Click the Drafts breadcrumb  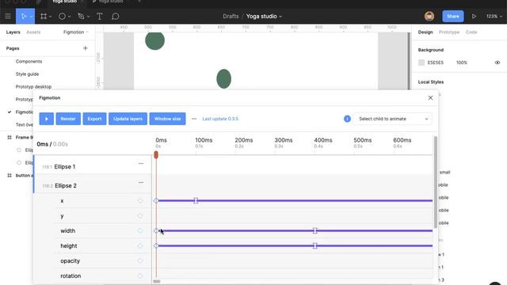pos(231,16)
